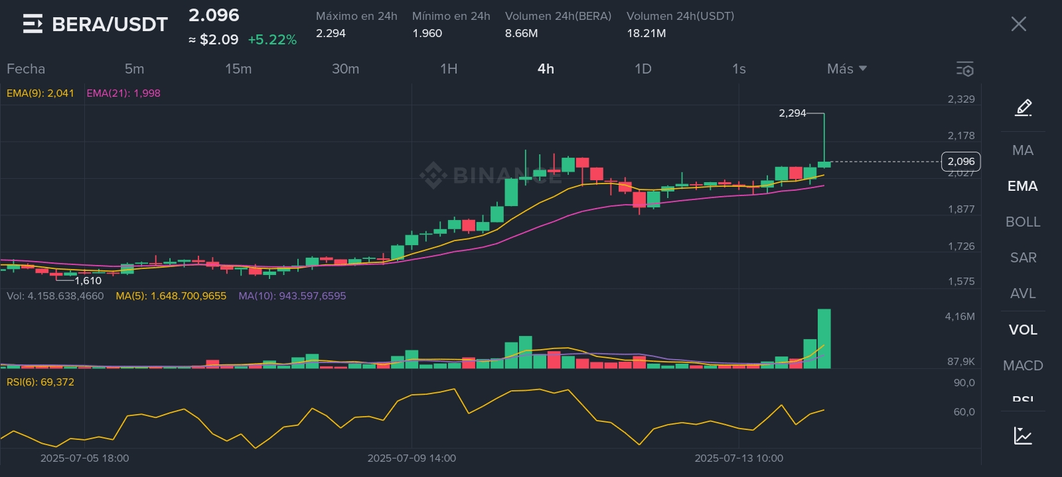Expand the Más timeframe dropdown

847,69
